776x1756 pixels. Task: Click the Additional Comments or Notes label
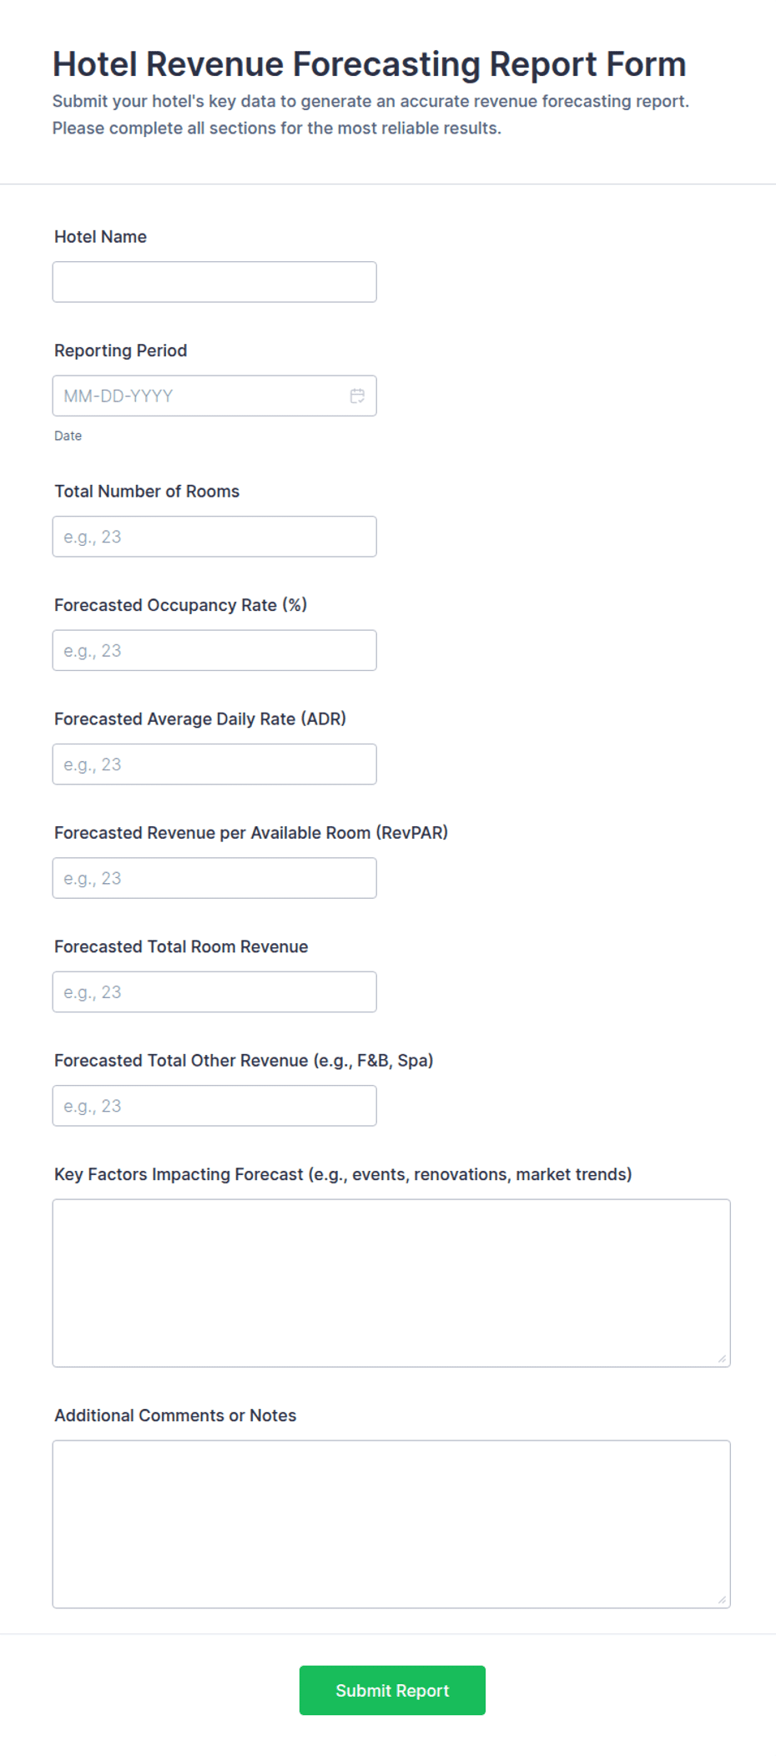tap(175, 1415)
